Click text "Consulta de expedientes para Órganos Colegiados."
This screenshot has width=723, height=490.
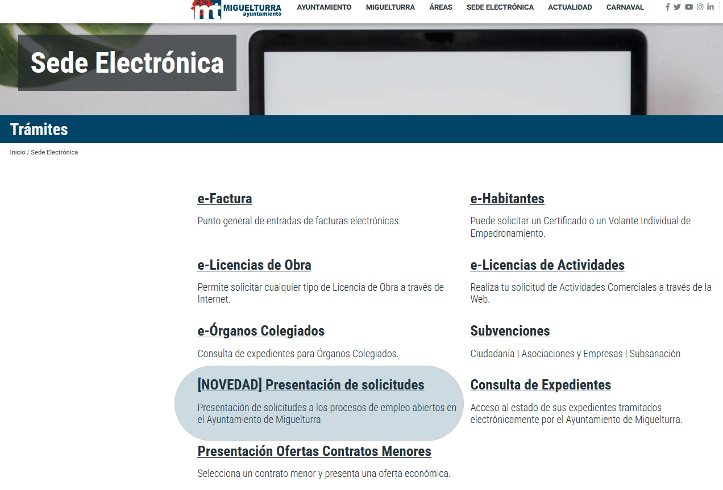click(298, 354)
